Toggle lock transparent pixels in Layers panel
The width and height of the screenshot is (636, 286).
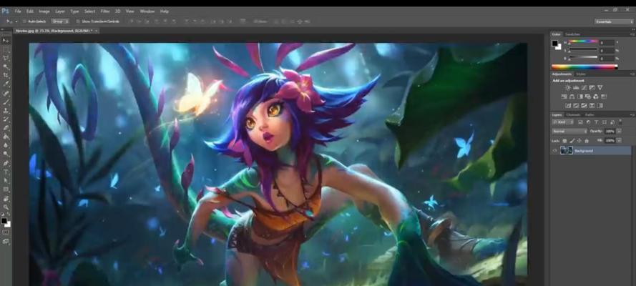pyautogui.click(x=564, y=141)
